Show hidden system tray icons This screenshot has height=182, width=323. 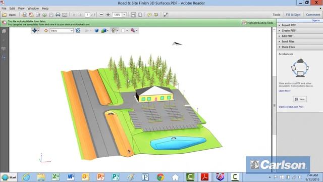pyautogui.click(x=270, y=177)
